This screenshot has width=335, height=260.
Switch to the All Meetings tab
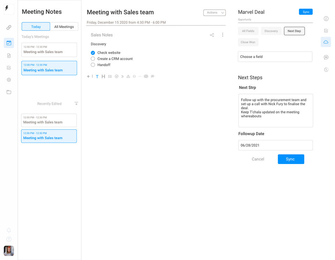click(x=64, y=27)
